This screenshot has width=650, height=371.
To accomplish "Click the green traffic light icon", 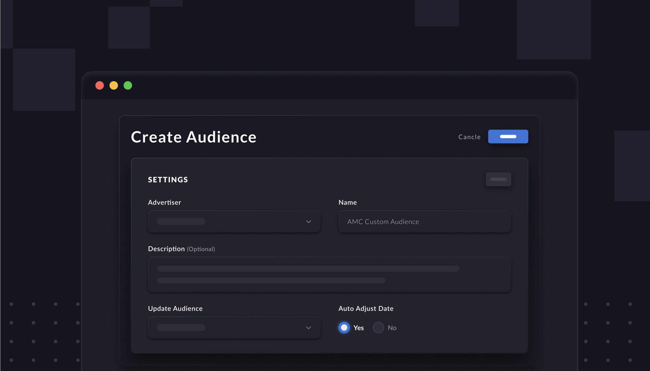I will coord(127,85).
